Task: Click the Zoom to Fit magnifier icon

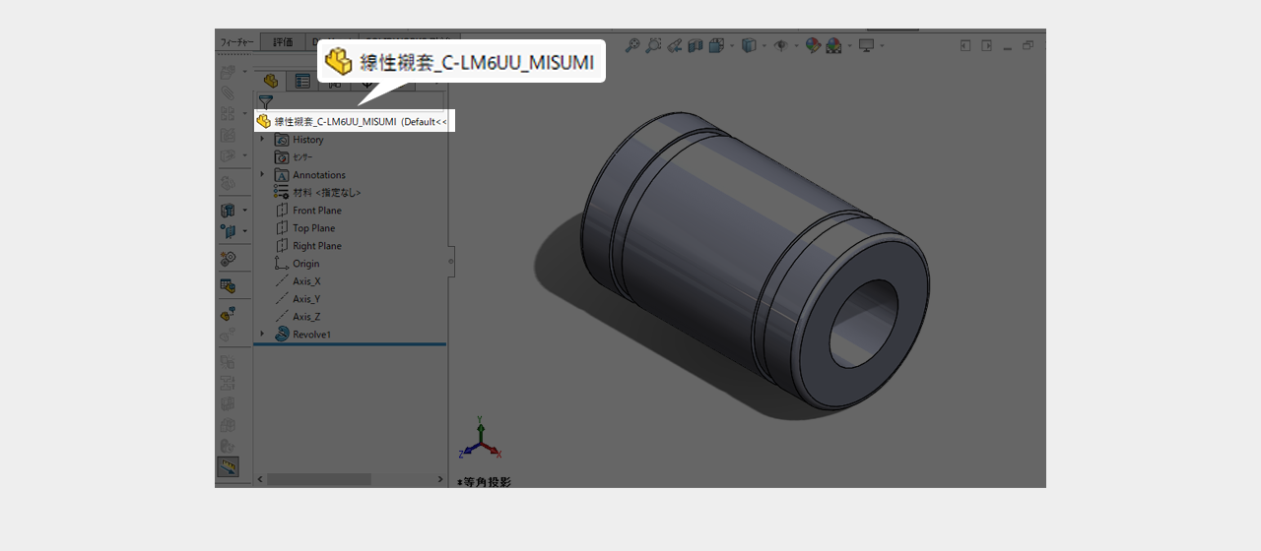Action: pos(632,45)
